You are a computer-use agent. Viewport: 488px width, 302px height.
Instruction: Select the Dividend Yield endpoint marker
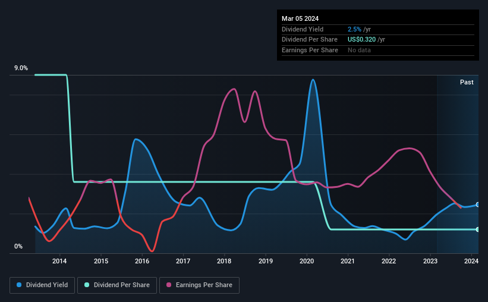point(478,205)
